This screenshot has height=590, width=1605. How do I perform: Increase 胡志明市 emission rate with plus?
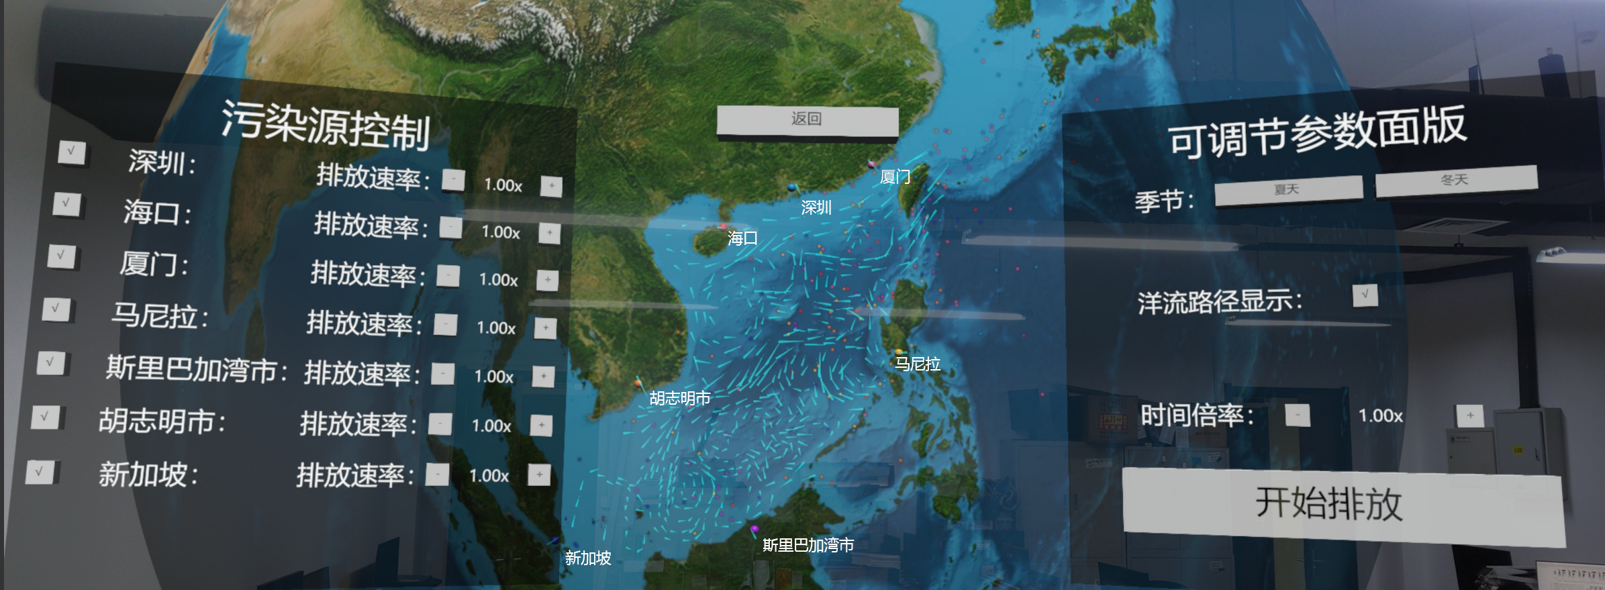[542, 425]
